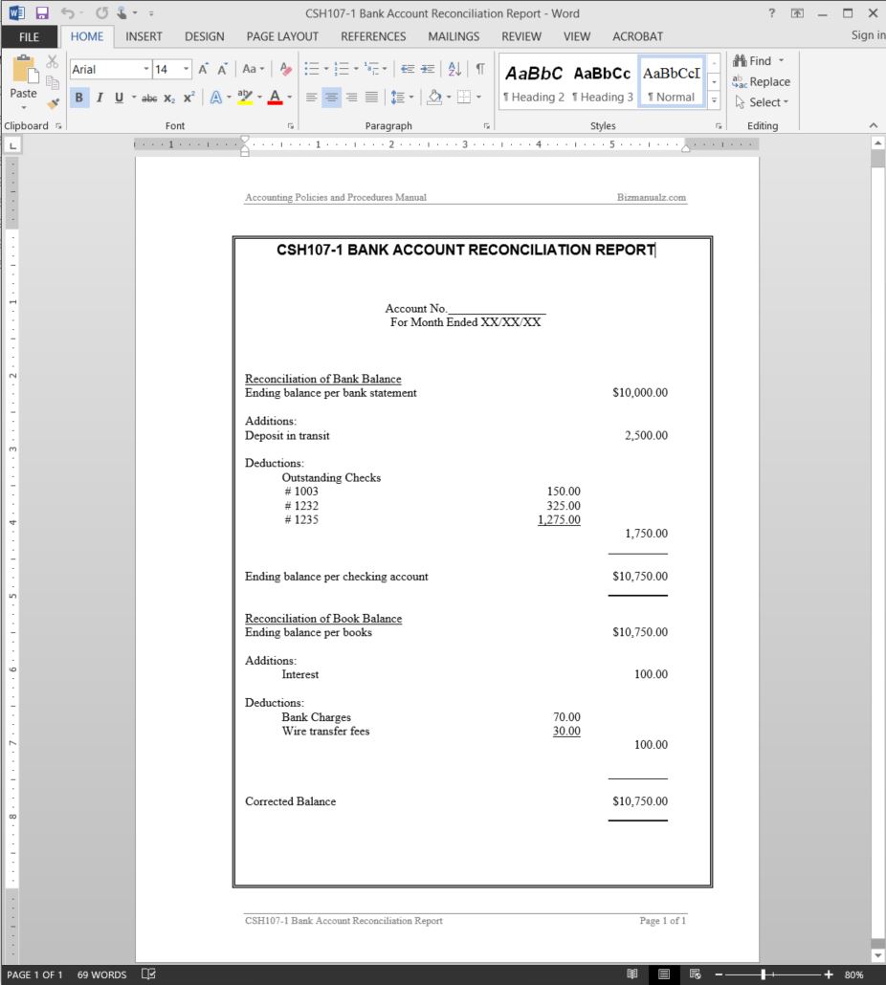Screen dimensions: 886x985
Task: Switch to the REVIEW tab
Action: coord(521,37)
